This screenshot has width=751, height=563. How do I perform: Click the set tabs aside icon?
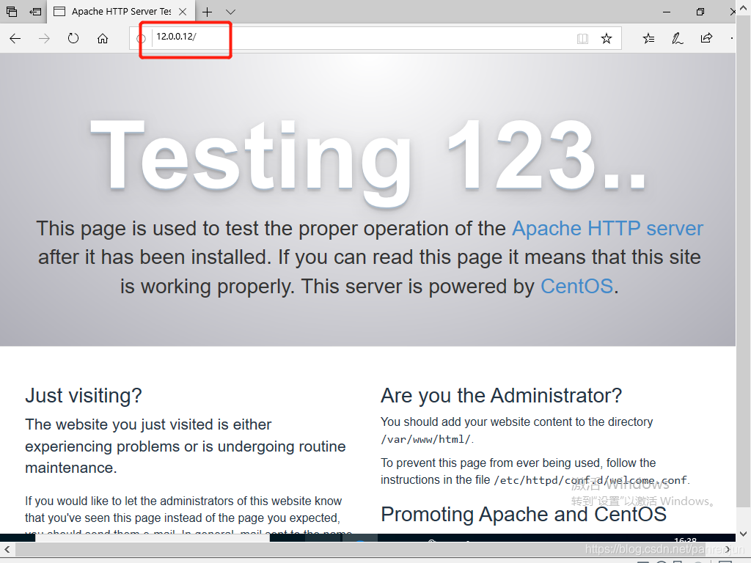coord(35,12)
